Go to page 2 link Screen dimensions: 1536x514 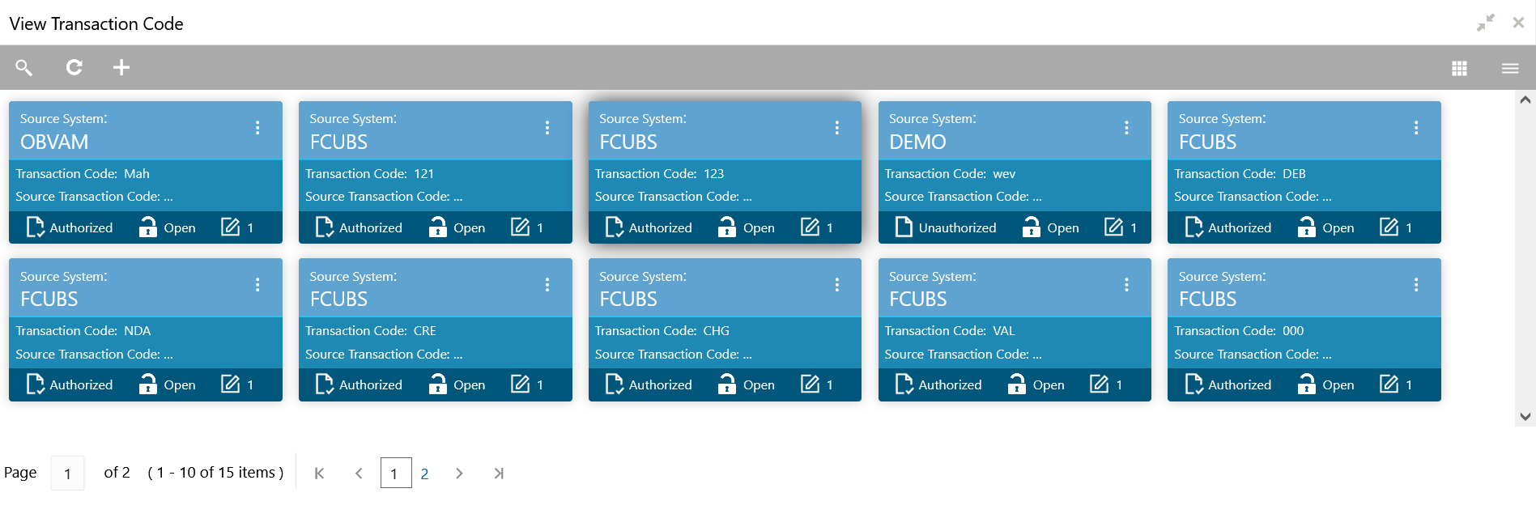424,474
